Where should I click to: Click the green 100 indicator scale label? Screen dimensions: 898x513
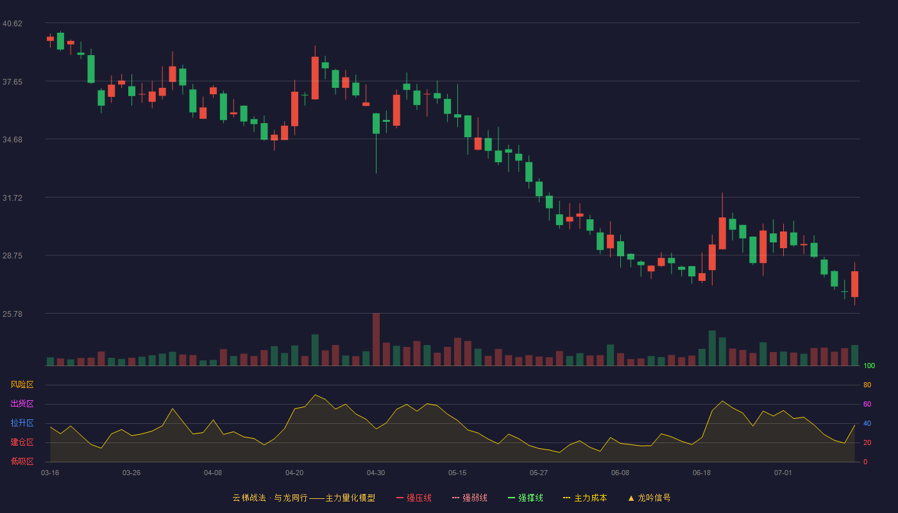(869, 366)
